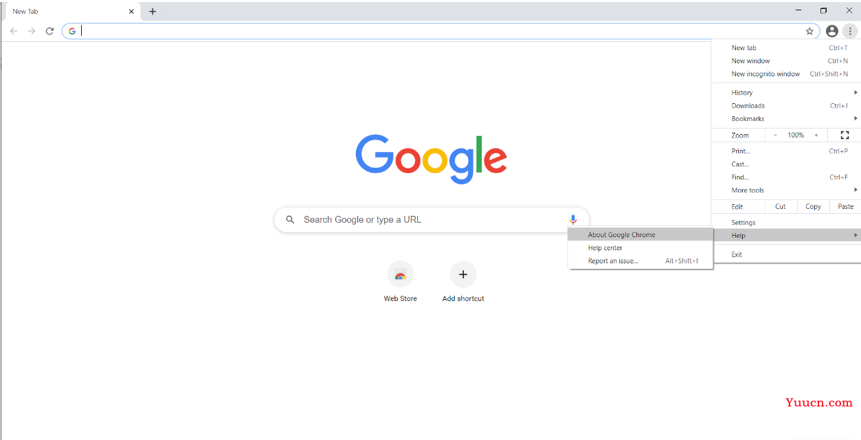861x440 pixels.
Task: Click the Paste button in Edit row
Action: 846,206
